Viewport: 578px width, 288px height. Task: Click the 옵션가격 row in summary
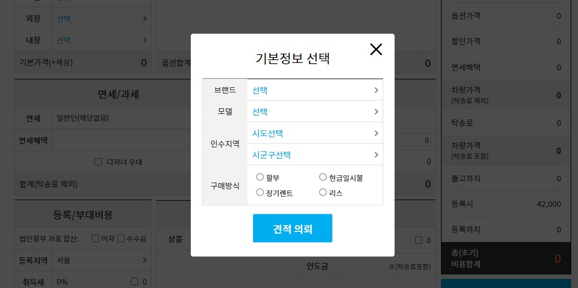click(506, 16)
